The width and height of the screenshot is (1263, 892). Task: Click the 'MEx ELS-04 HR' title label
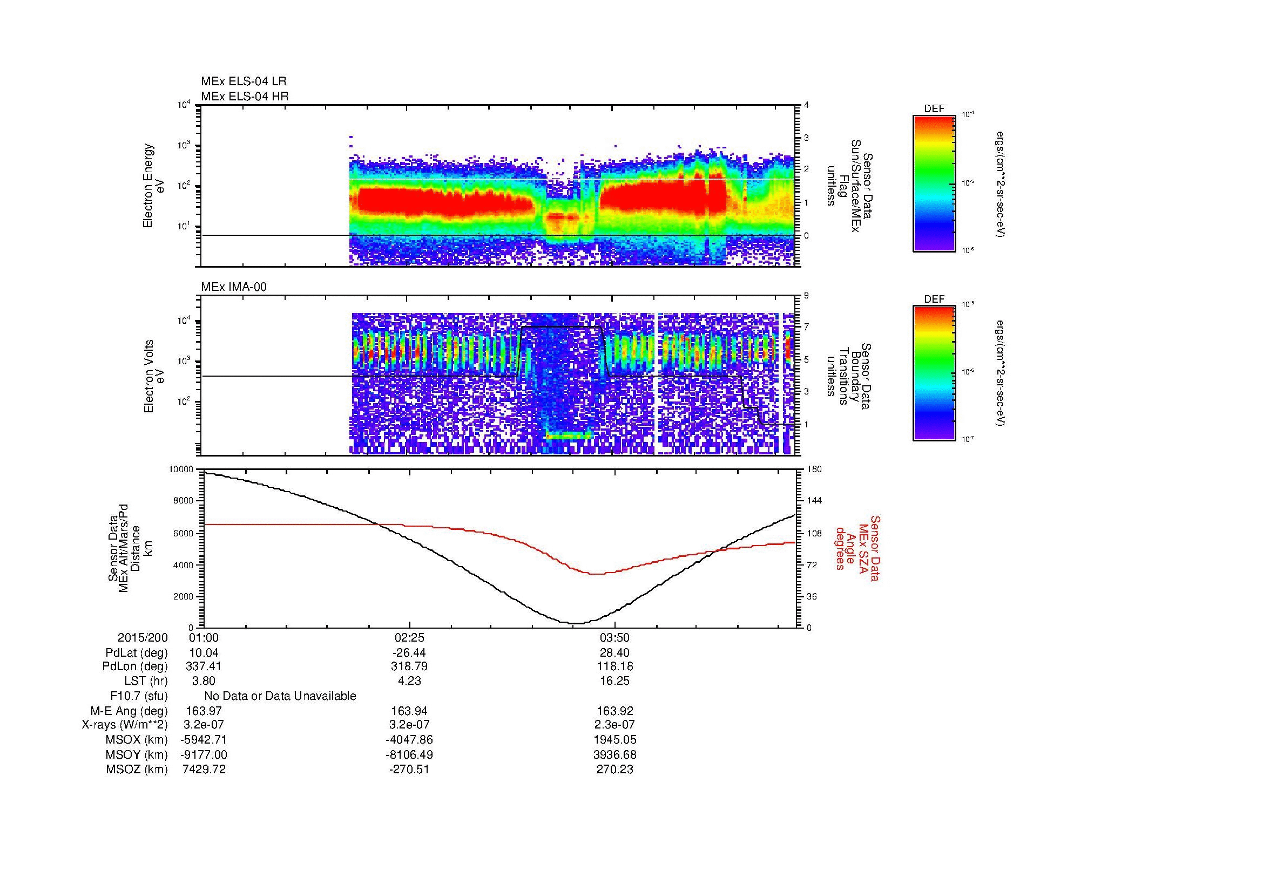245,97
